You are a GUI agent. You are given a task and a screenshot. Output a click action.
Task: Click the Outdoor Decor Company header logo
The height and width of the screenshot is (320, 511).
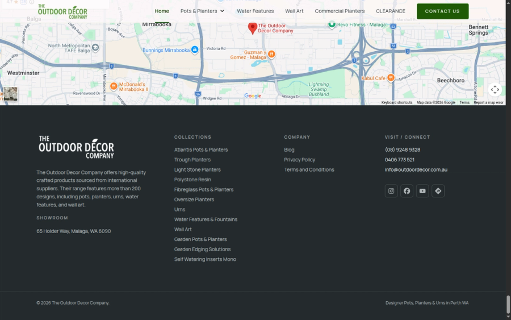click(x=62, y=11)
